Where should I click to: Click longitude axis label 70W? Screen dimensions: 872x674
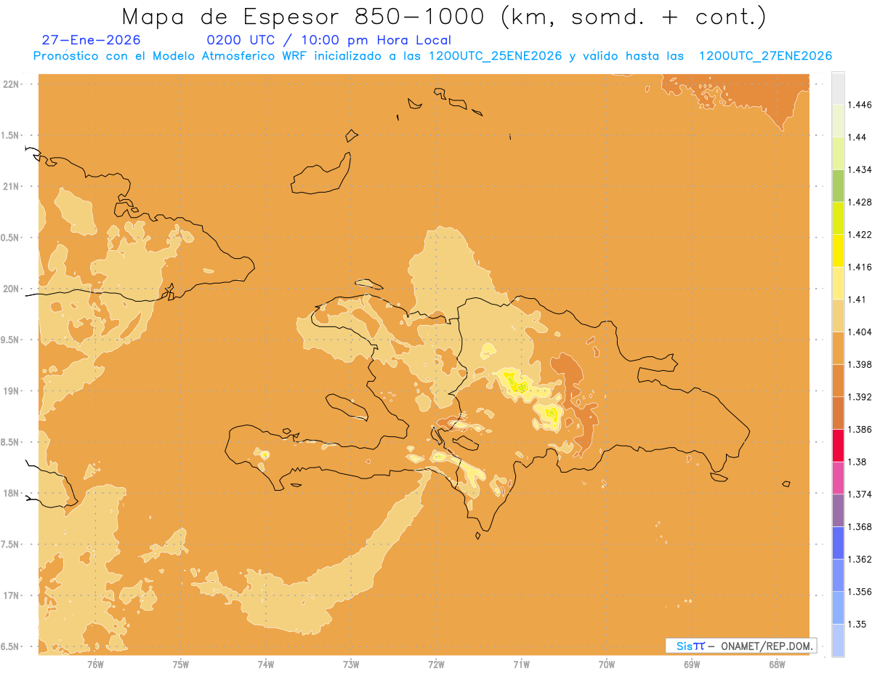click(607, 664)
